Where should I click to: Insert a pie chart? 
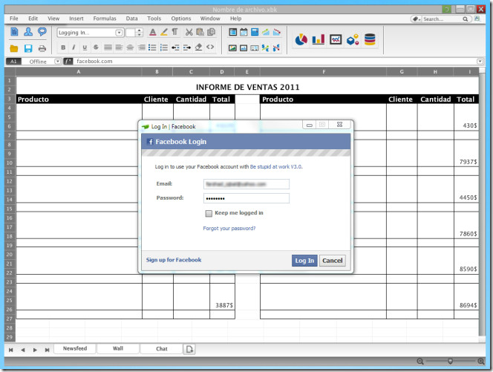[301, 39]
